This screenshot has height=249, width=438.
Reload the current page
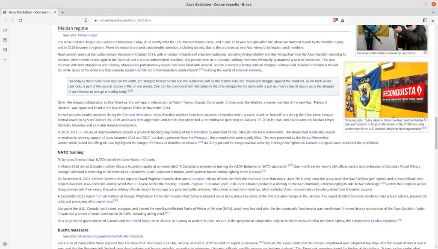(20, 20)
